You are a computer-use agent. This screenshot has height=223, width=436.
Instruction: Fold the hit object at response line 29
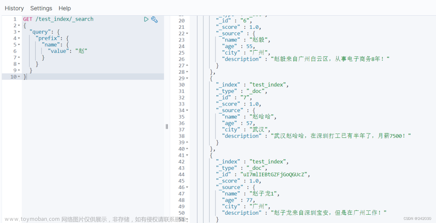(187, 78)
